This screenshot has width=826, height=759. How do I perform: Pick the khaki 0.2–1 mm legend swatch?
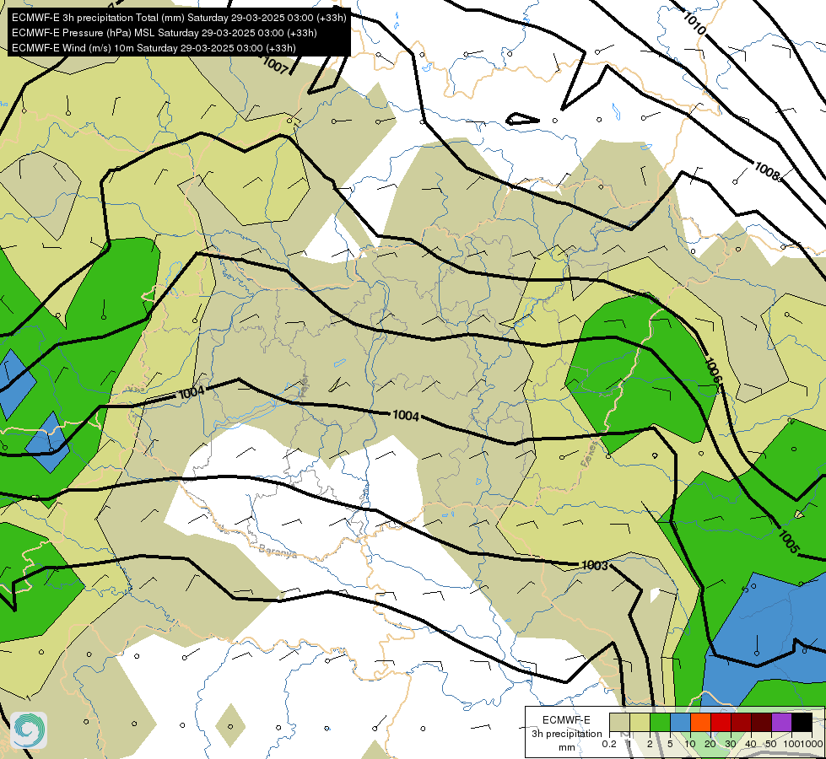(619, 722)
